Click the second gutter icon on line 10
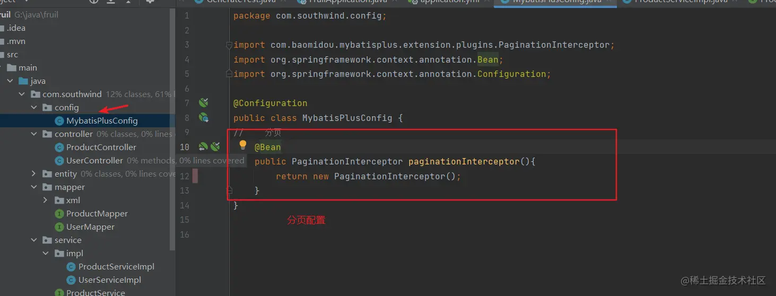Viewport: 776px width, 296px height. pos(215,146)
